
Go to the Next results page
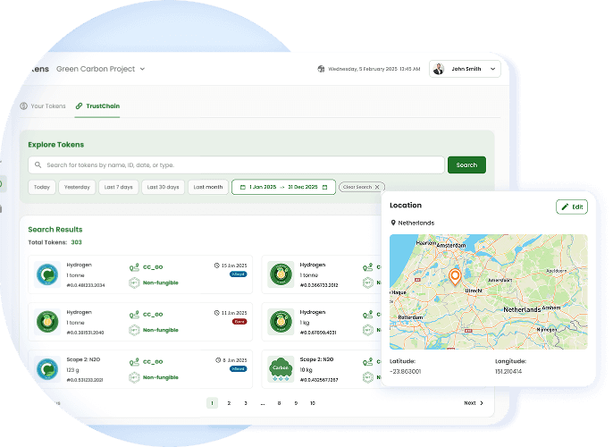[x=474, y=403]
